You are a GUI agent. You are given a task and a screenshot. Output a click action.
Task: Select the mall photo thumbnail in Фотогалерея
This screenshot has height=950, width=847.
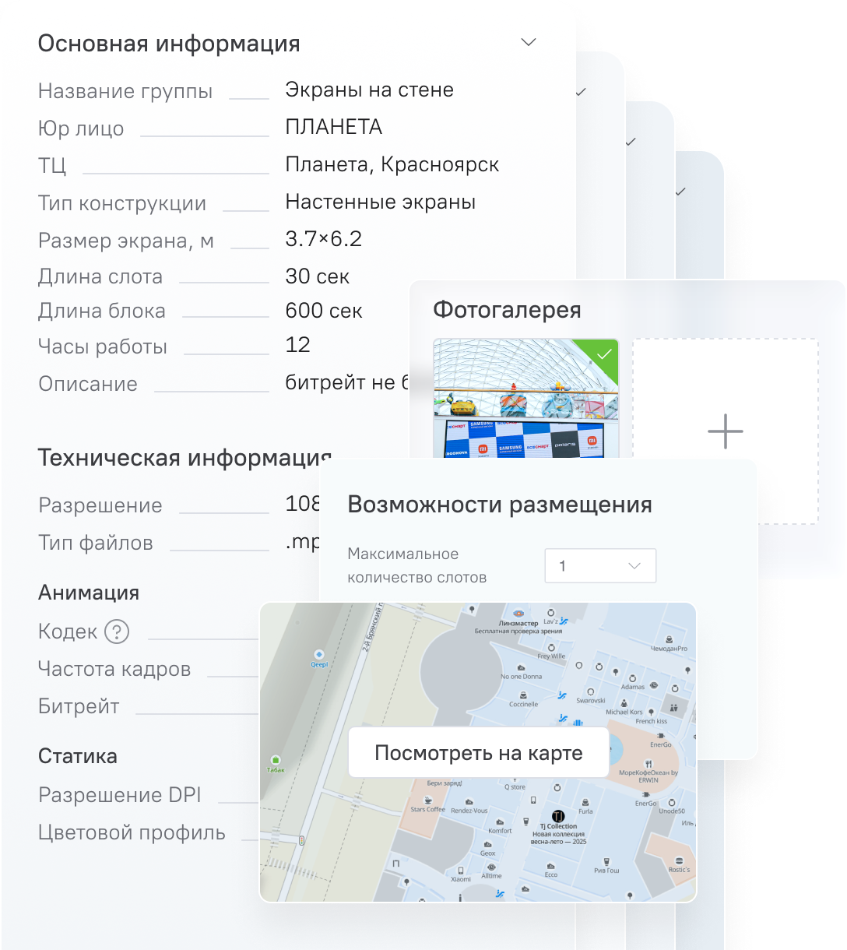tap(525, 401)
